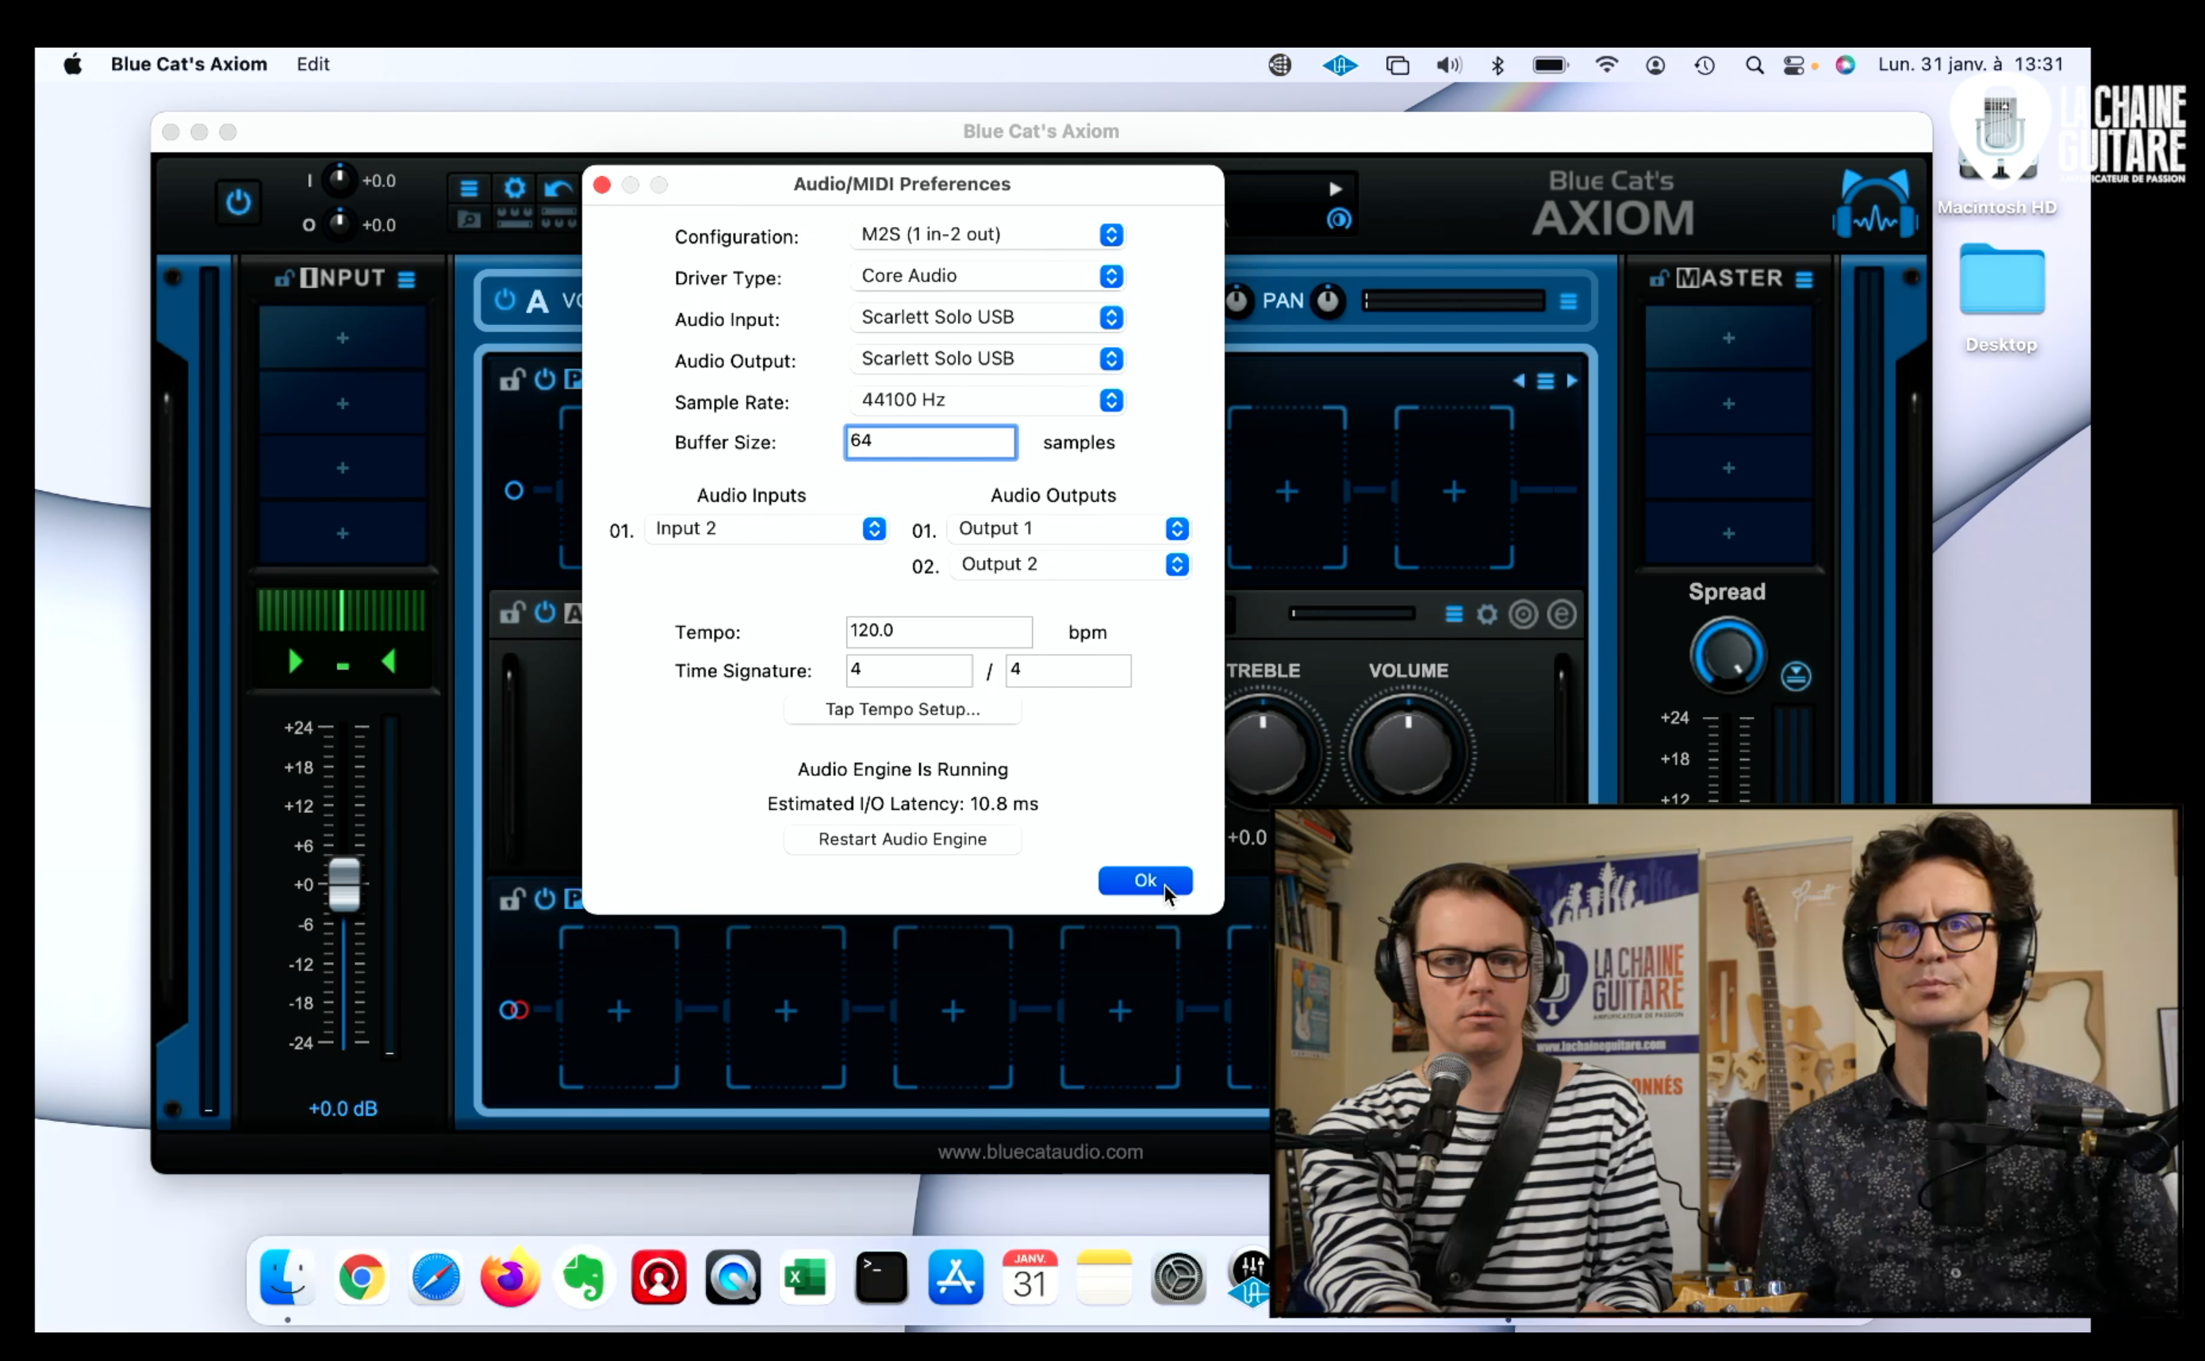Click the circled 'e' icon in amp bar
2205x1361 pixels.
[1562, 615]
